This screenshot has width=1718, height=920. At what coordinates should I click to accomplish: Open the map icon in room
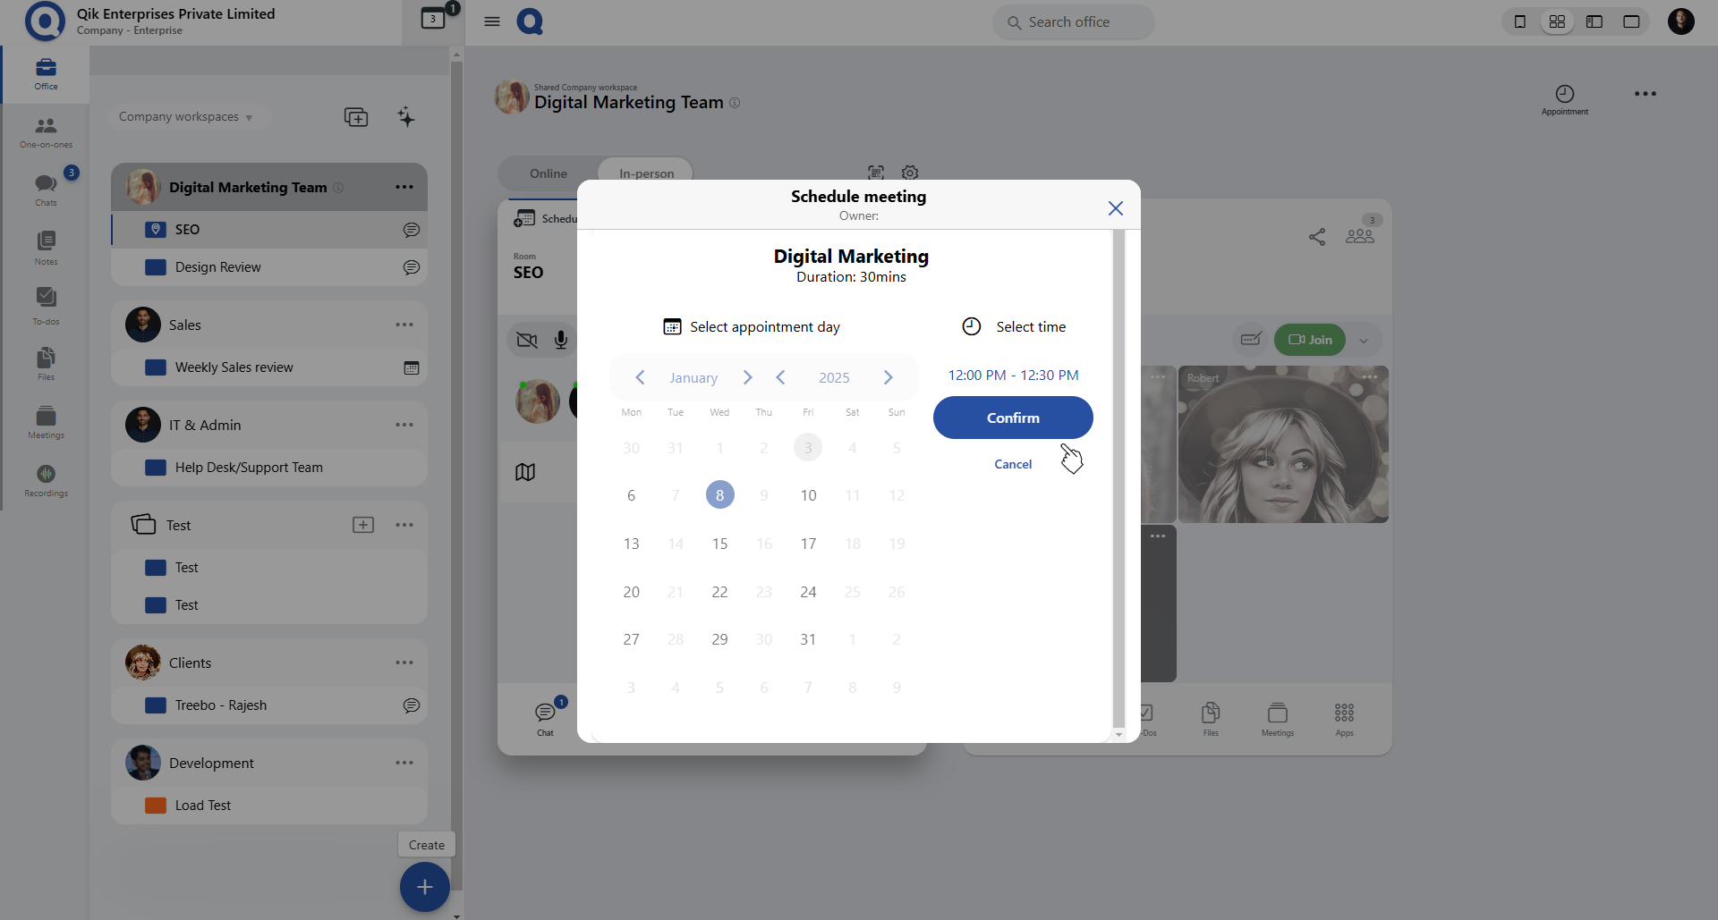coord(525,472)
